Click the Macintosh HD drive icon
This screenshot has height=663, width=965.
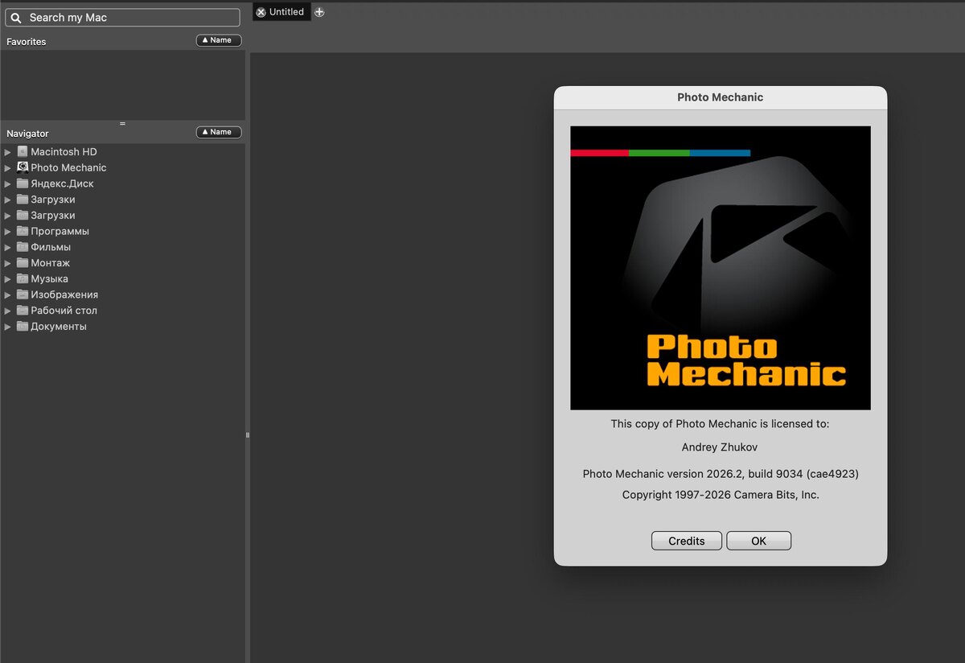click(23, 151)
